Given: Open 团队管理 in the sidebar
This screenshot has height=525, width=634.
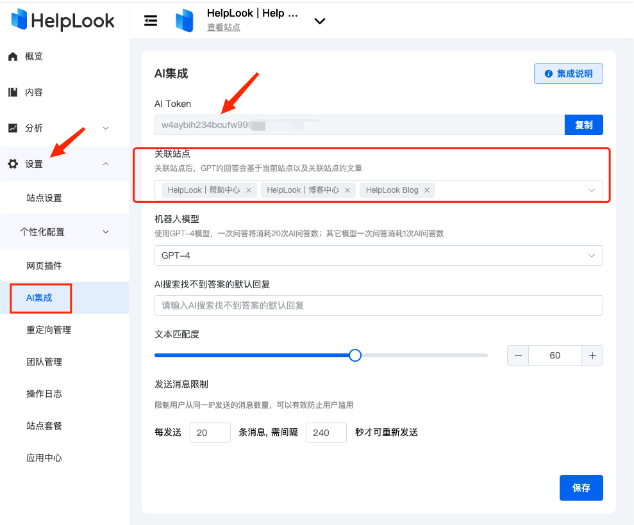Looking at the screenshot, I should (44, 362).
